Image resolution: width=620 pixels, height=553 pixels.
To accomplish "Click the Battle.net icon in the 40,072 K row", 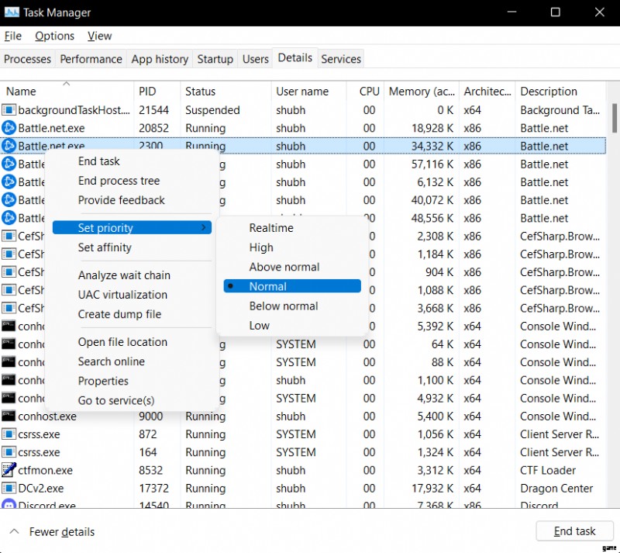I will (9, 200).
